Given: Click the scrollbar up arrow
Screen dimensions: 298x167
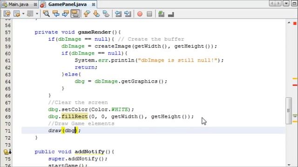Looking at the screenshot, I should [289, 23].
